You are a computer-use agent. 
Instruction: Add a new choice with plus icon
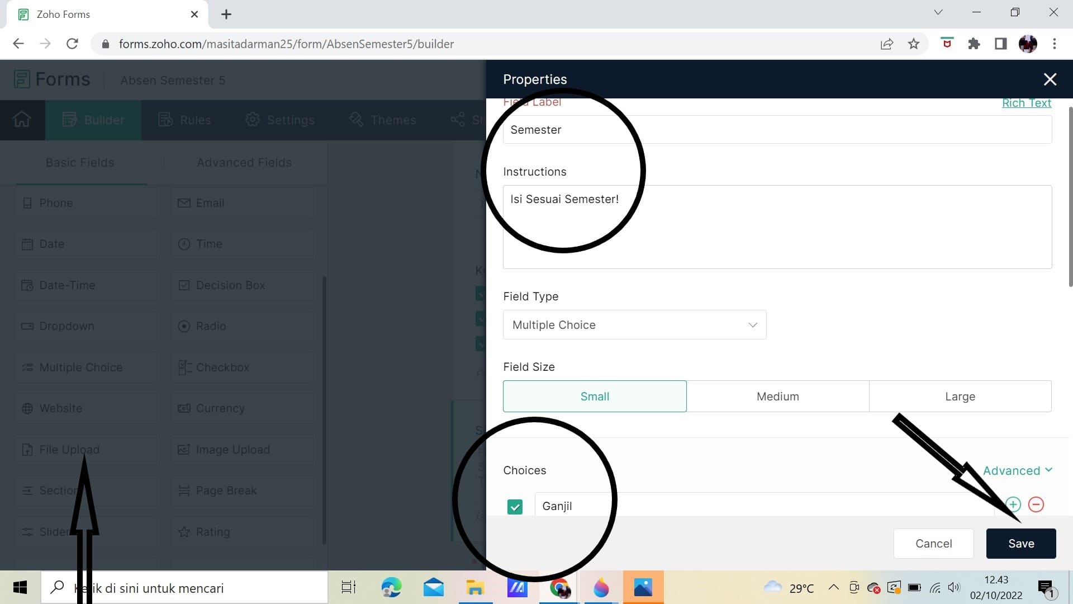tap(1013, 504)
